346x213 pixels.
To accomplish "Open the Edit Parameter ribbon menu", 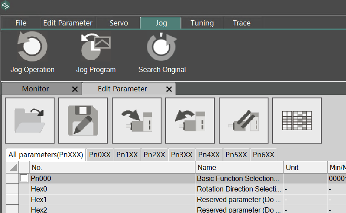I will point(68,23).
